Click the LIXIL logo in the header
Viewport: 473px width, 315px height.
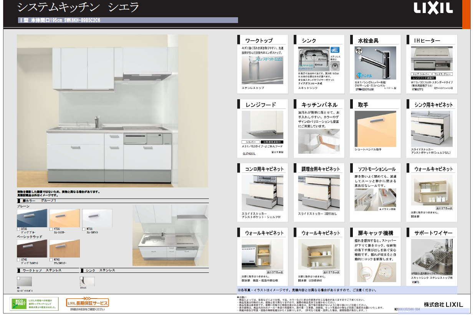tap(433, 8)
